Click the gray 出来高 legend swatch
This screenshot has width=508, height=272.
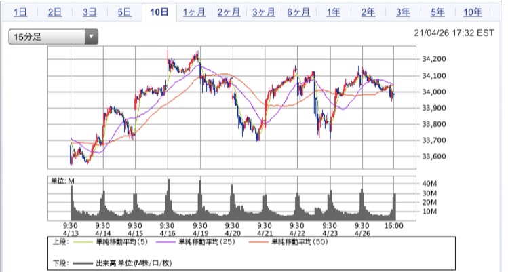(83, 263)
